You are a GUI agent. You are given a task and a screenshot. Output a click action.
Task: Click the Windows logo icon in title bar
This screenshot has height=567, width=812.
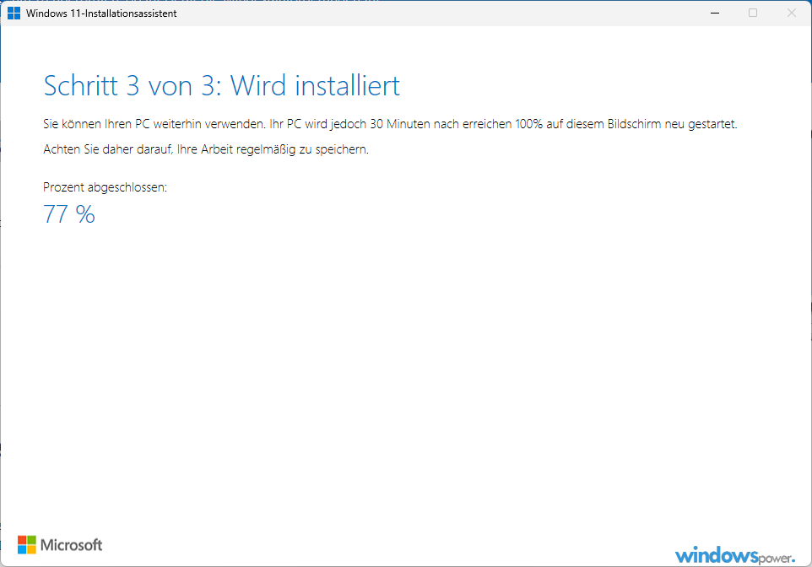14,13
